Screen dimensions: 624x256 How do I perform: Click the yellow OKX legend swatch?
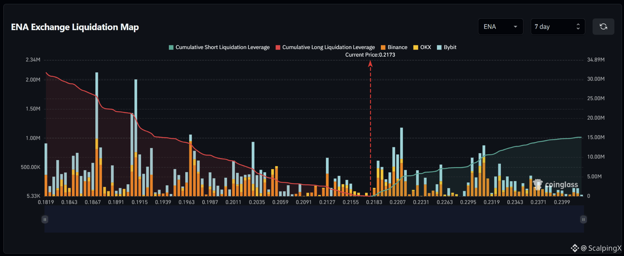coord(416,47)
